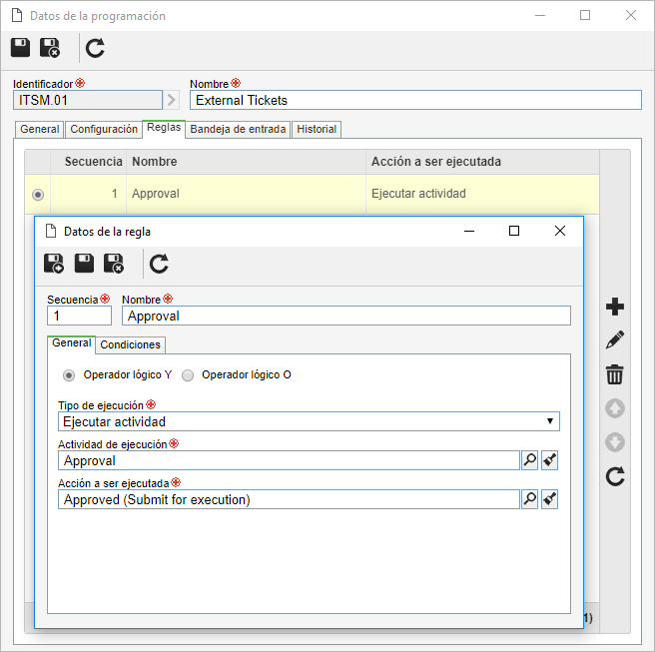The image size is (655, 652).
Task: Click the Actividad de ejecución text field
Action: pyautogui.click(x=289, y=460)
